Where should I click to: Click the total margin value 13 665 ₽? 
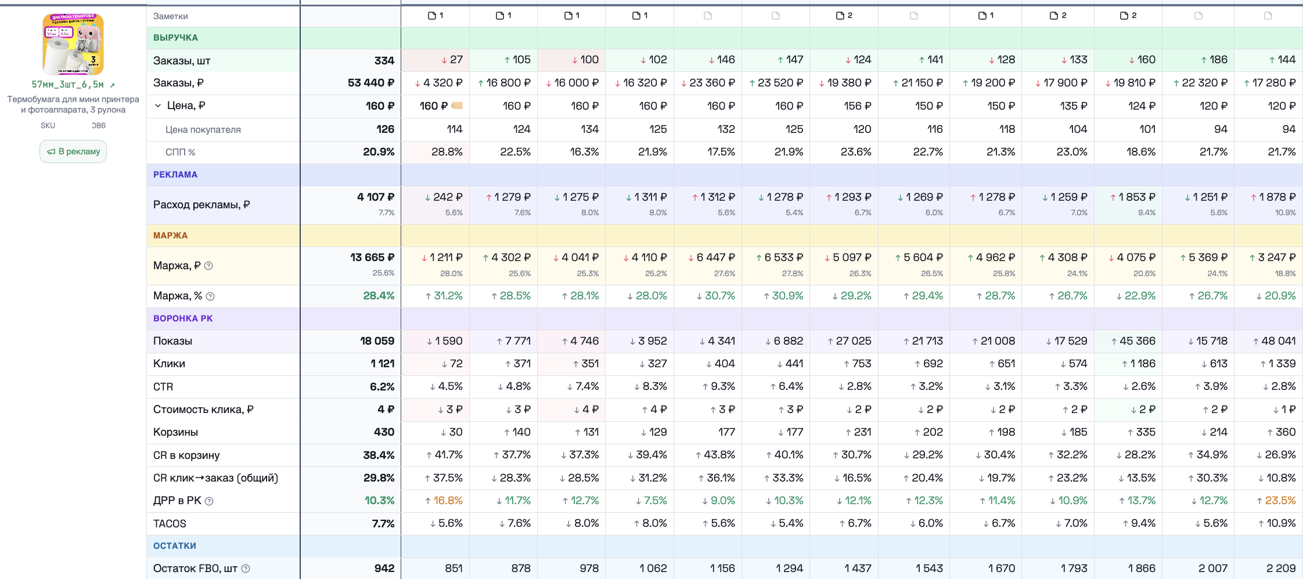(x=372, y=258)
